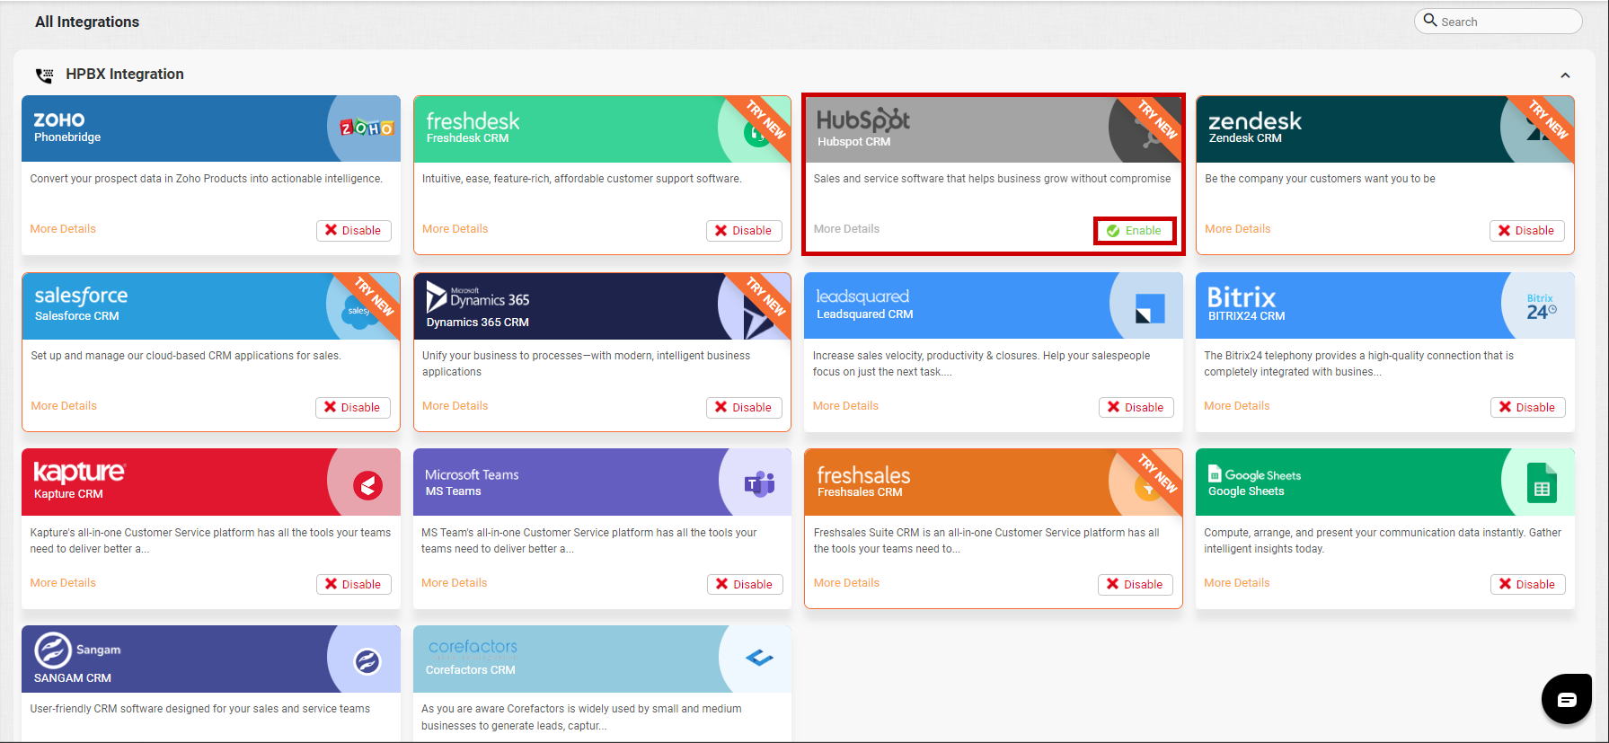1609x743 pixels.
Task: Open More Details for Zendesk CRM
Action: point(1238,229)
